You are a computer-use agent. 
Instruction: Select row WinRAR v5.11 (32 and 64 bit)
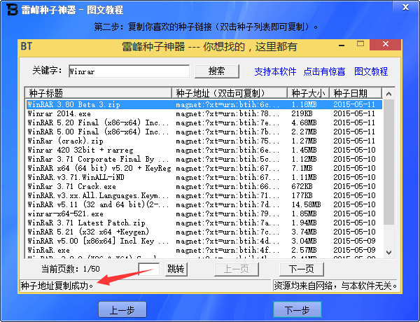click(x=204, y=204)
